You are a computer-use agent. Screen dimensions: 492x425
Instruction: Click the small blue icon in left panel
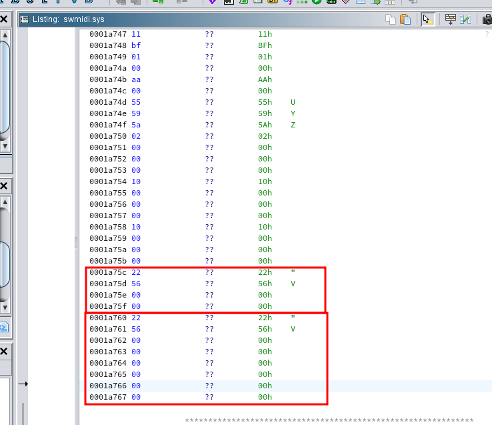(3, 327)
